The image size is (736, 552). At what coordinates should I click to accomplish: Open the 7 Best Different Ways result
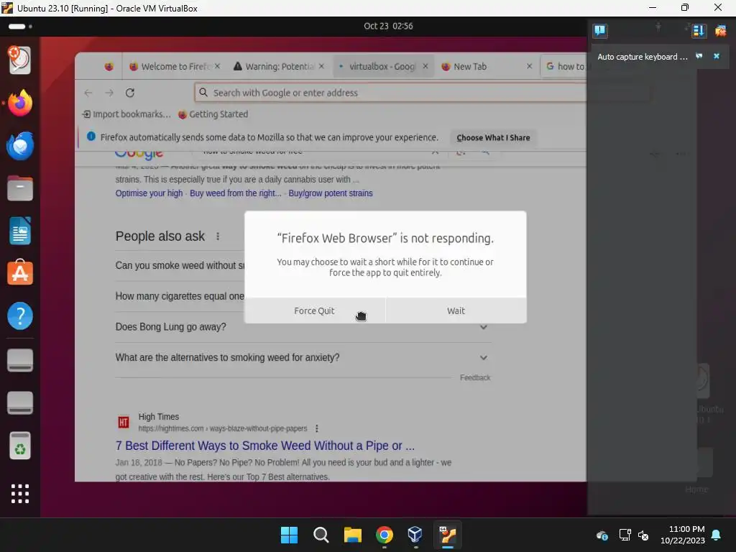pyautogui.click(x=265, y=446)
